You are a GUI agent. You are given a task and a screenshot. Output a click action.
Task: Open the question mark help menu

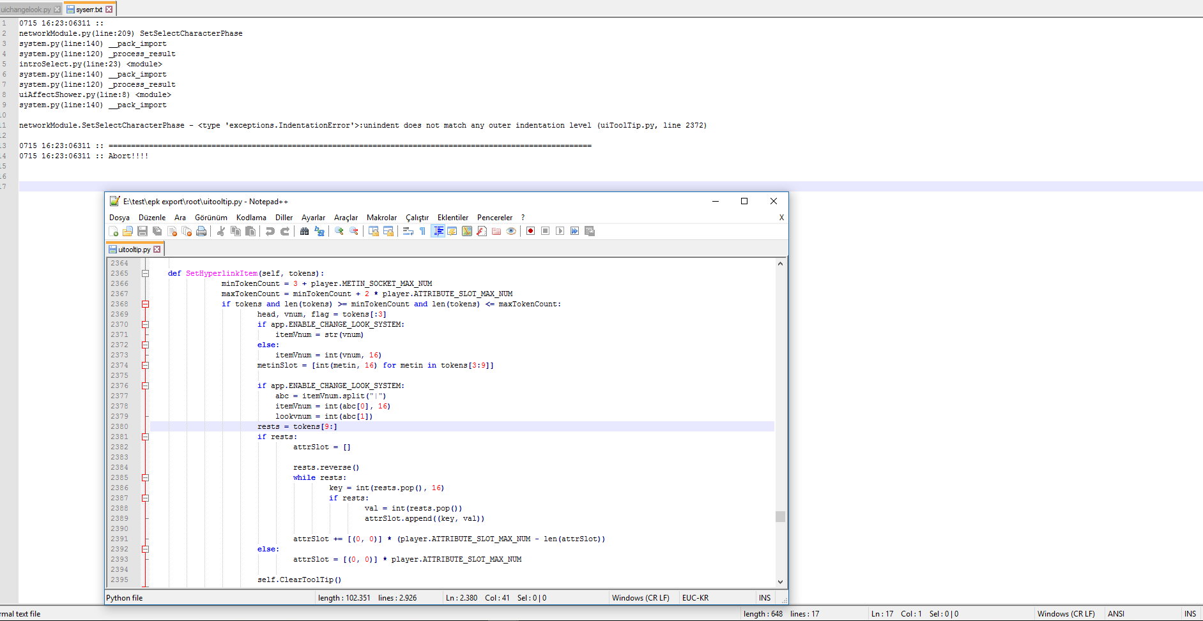pyautogui.click(x=523, y=218)
